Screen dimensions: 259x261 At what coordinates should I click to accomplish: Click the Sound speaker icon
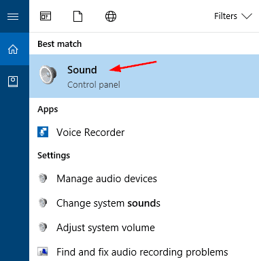point(48,75)
